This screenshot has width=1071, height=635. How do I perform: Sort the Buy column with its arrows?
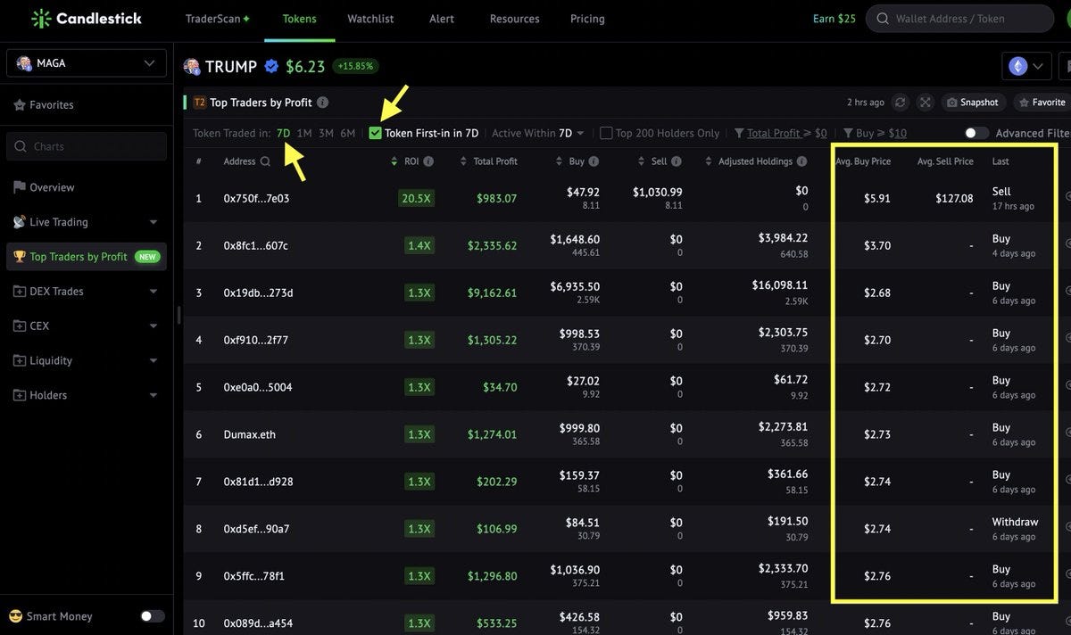tap(559, 161)
